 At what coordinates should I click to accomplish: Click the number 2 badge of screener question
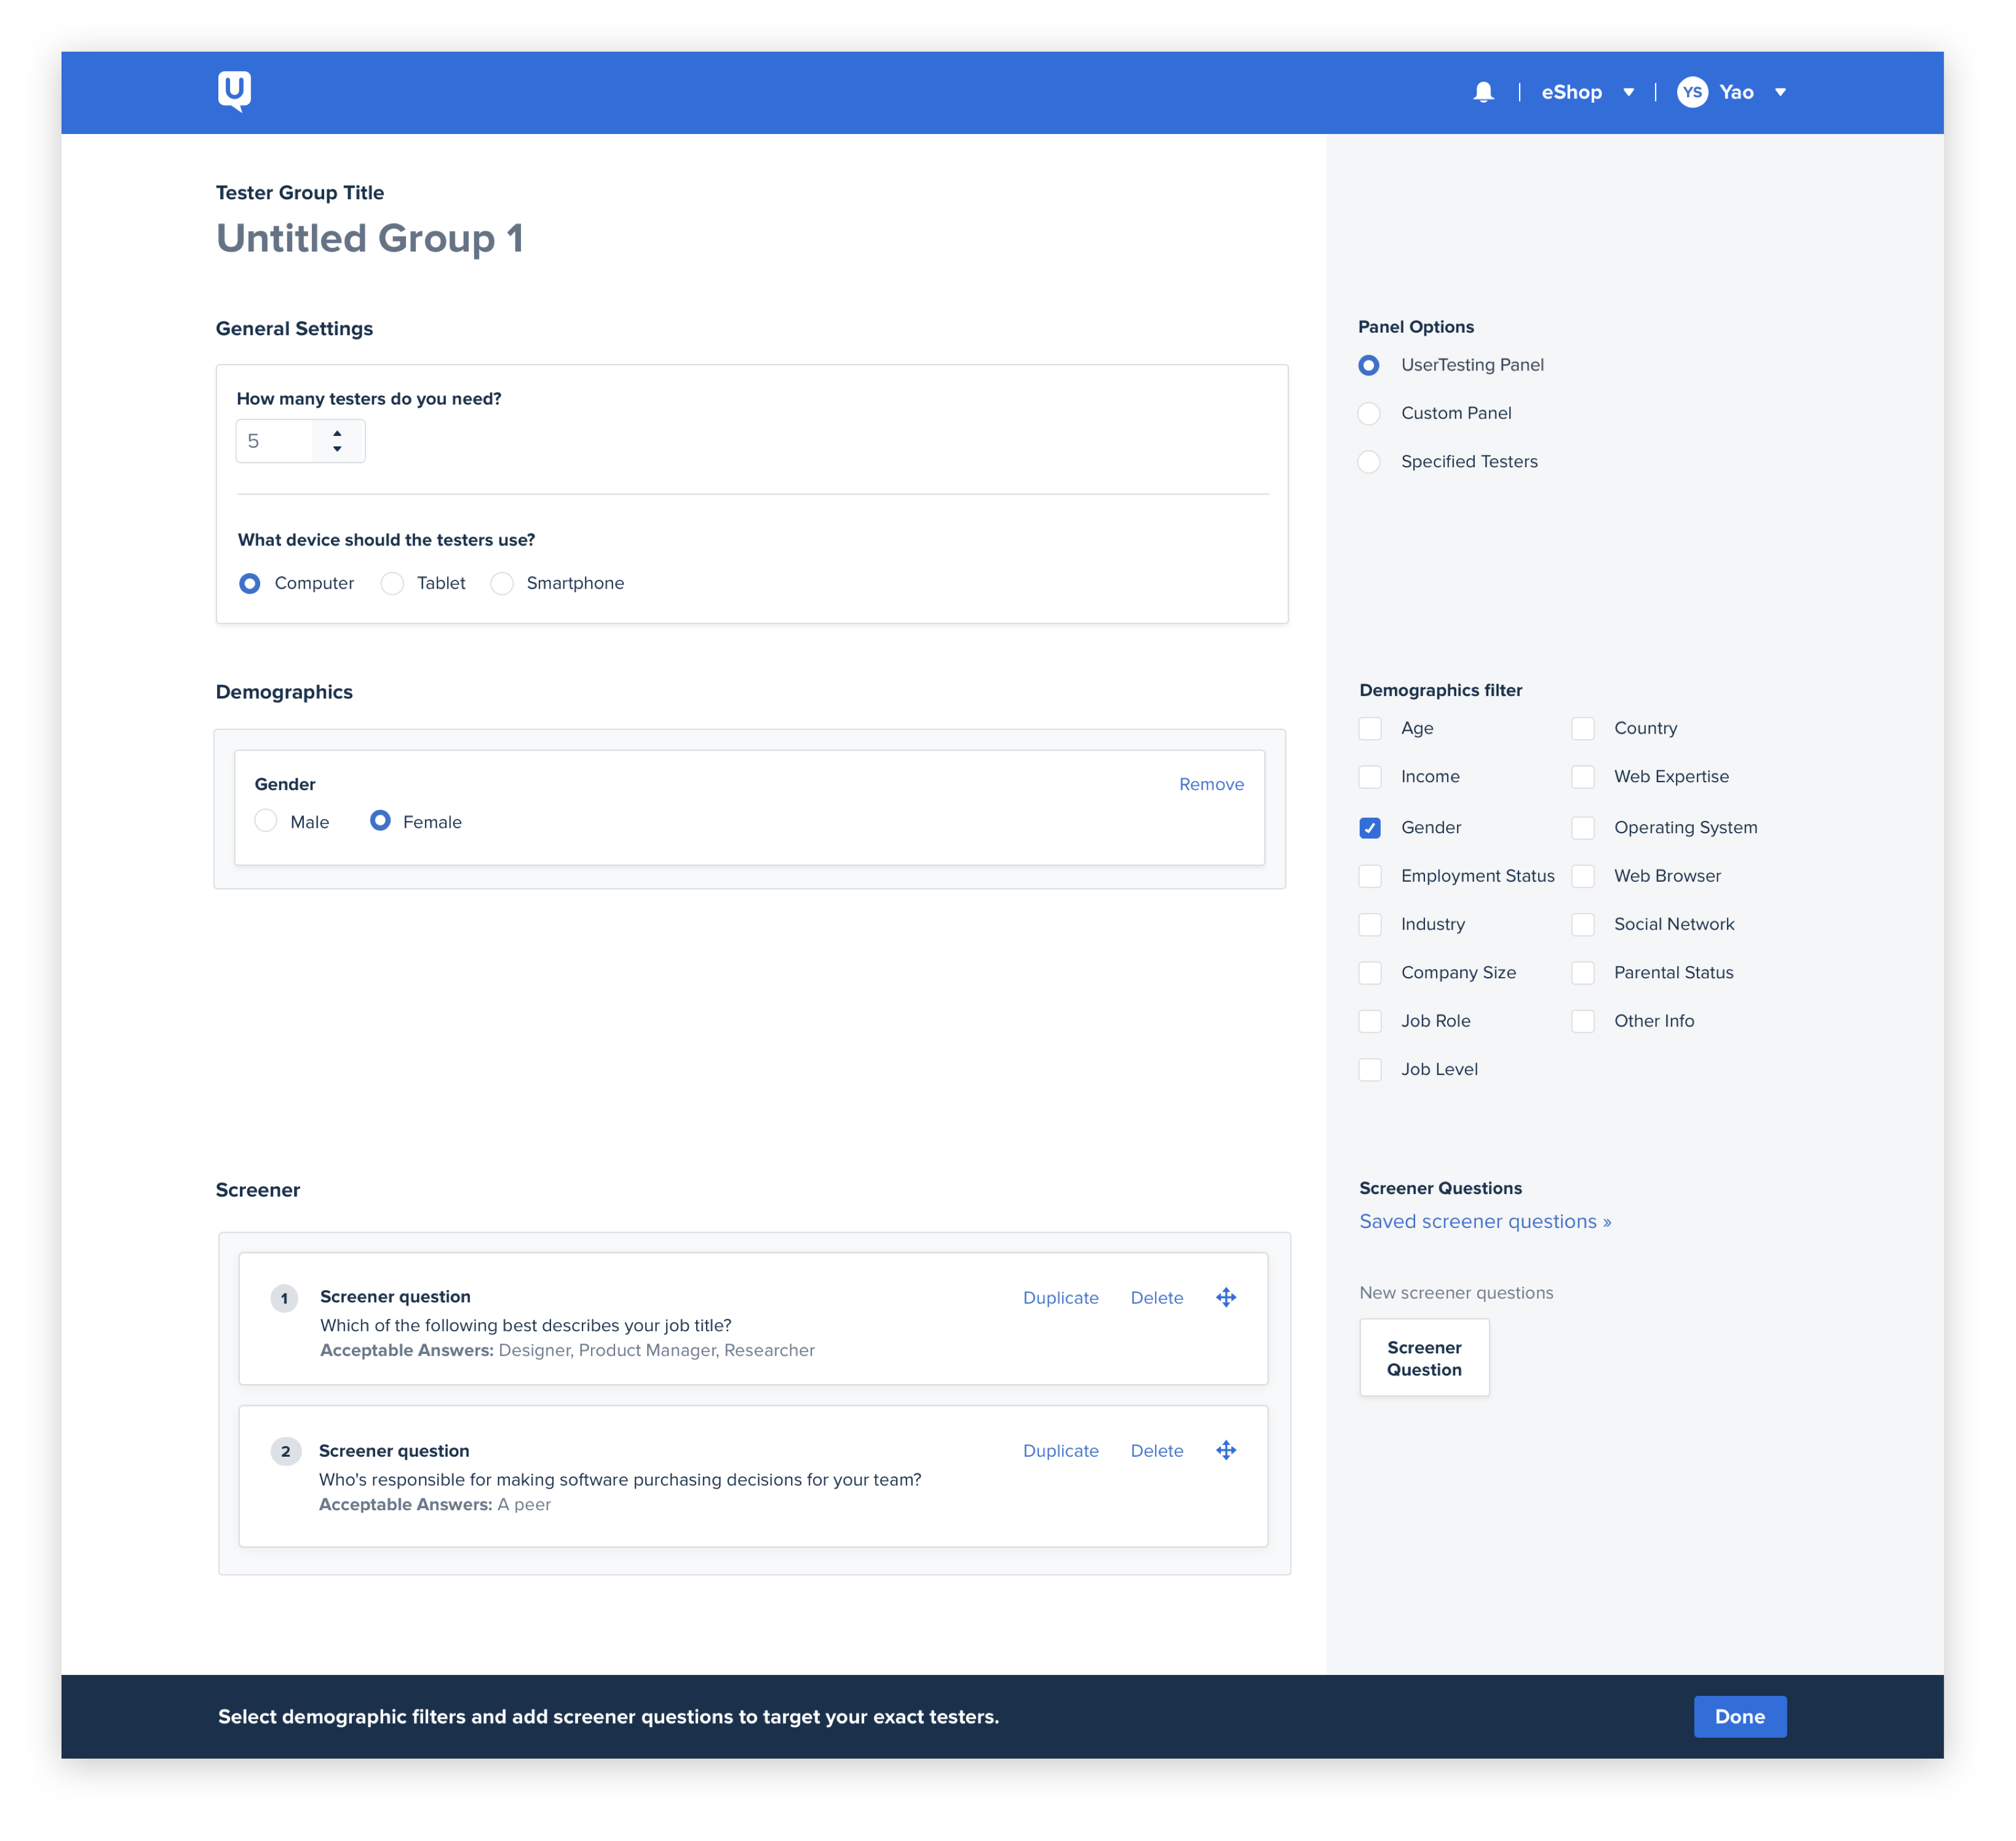click(x=285, y=1451)
